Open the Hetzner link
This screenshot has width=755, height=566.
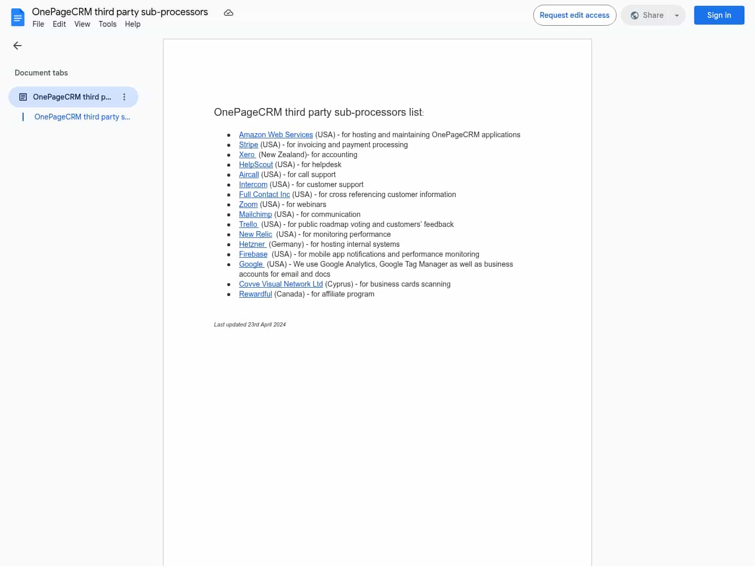coord(252,244)
